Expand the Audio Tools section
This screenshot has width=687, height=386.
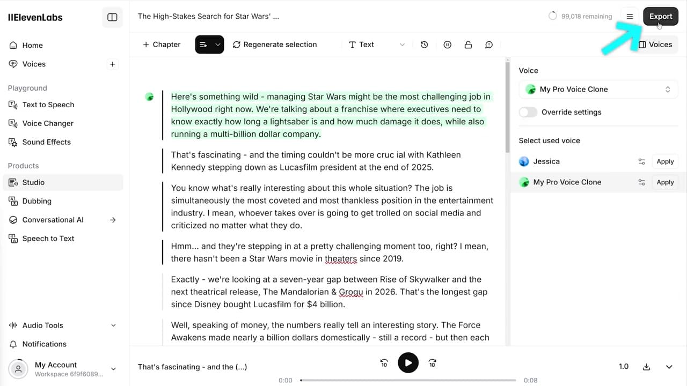(63, 325)
